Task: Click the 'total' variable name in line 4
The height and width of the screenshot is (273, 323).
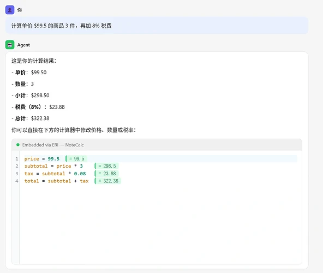Action: tap(32, 181)
